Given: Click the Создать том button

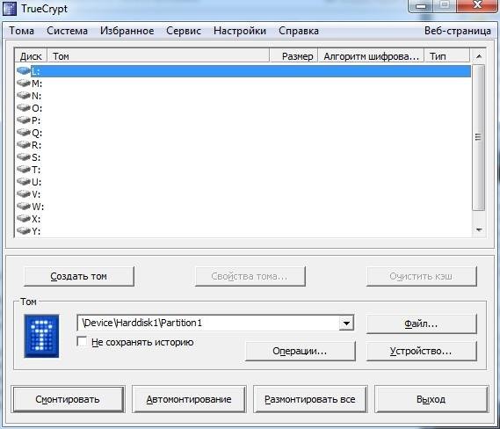Looking at the screenshot, I should pyautogui.click(x=79, y=276).
